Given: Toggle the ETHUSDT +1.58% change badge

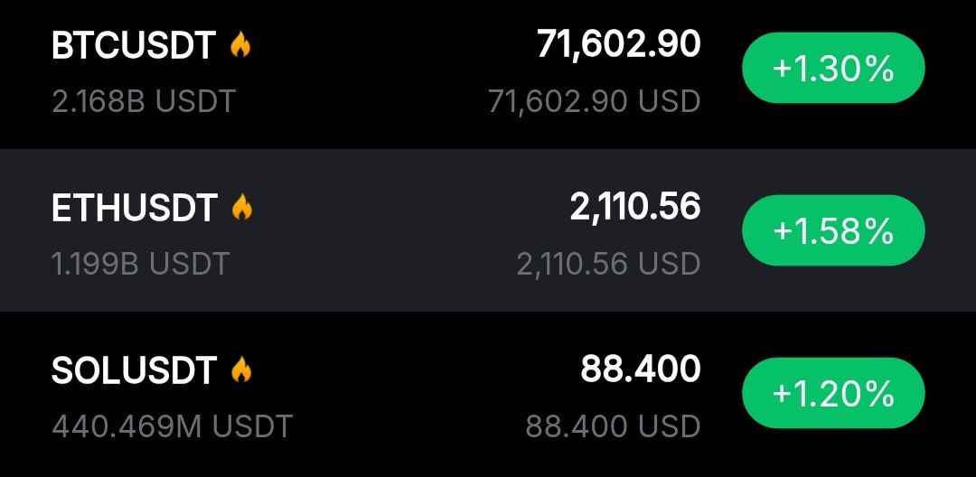Looking at the screenshot, I should [832, 231].
